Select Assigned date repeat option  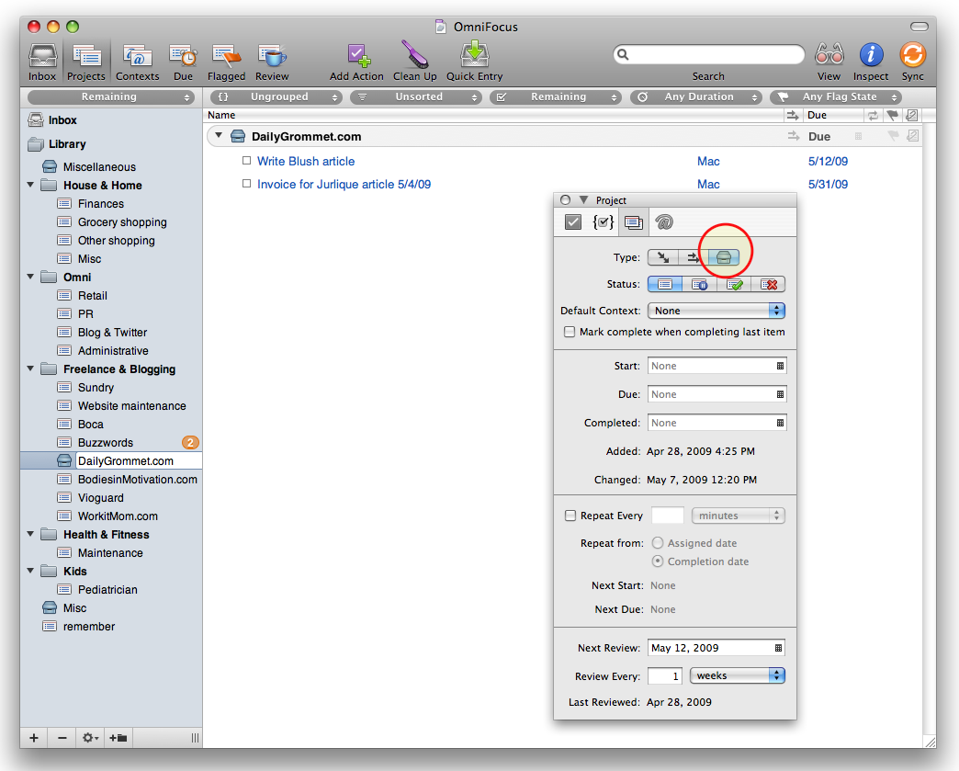[658, 543]
